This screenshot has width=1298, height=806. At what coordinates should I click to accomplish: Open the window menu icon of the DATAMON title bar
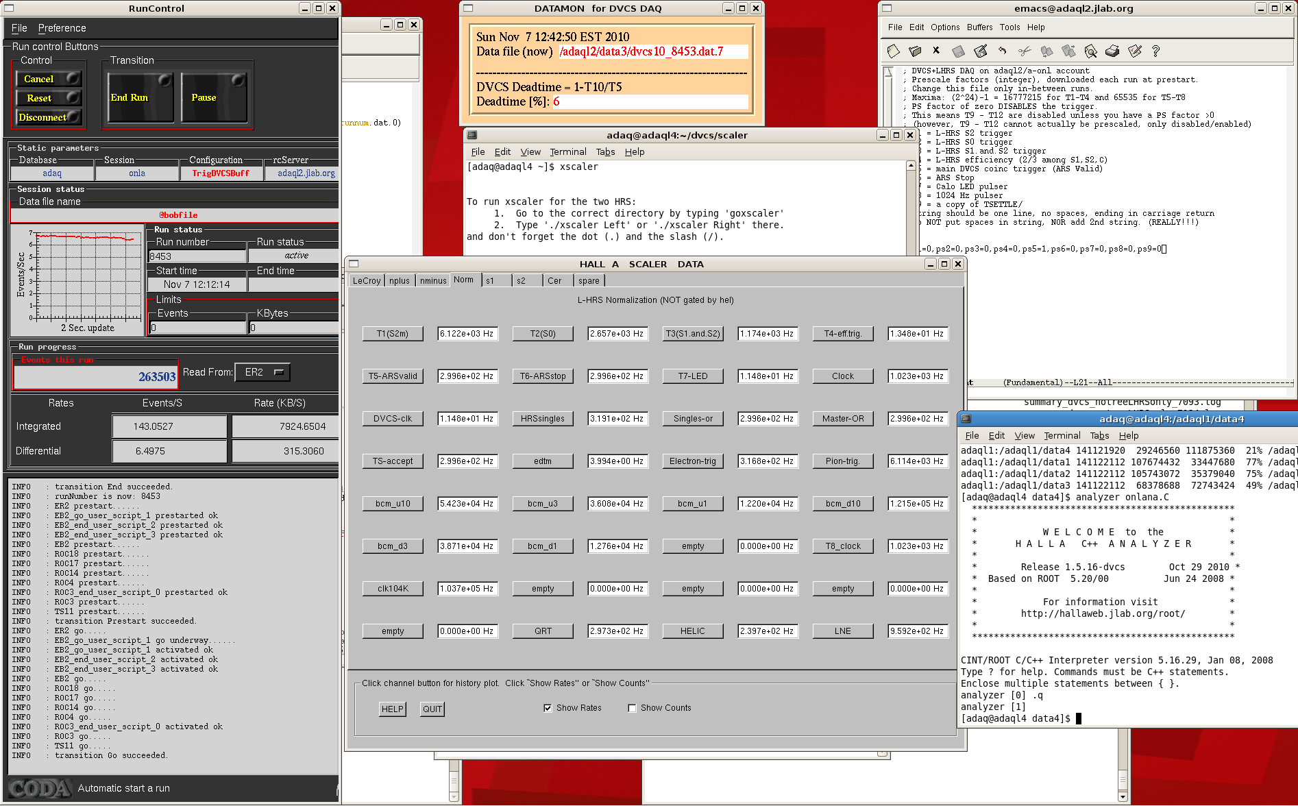point(468,8)
